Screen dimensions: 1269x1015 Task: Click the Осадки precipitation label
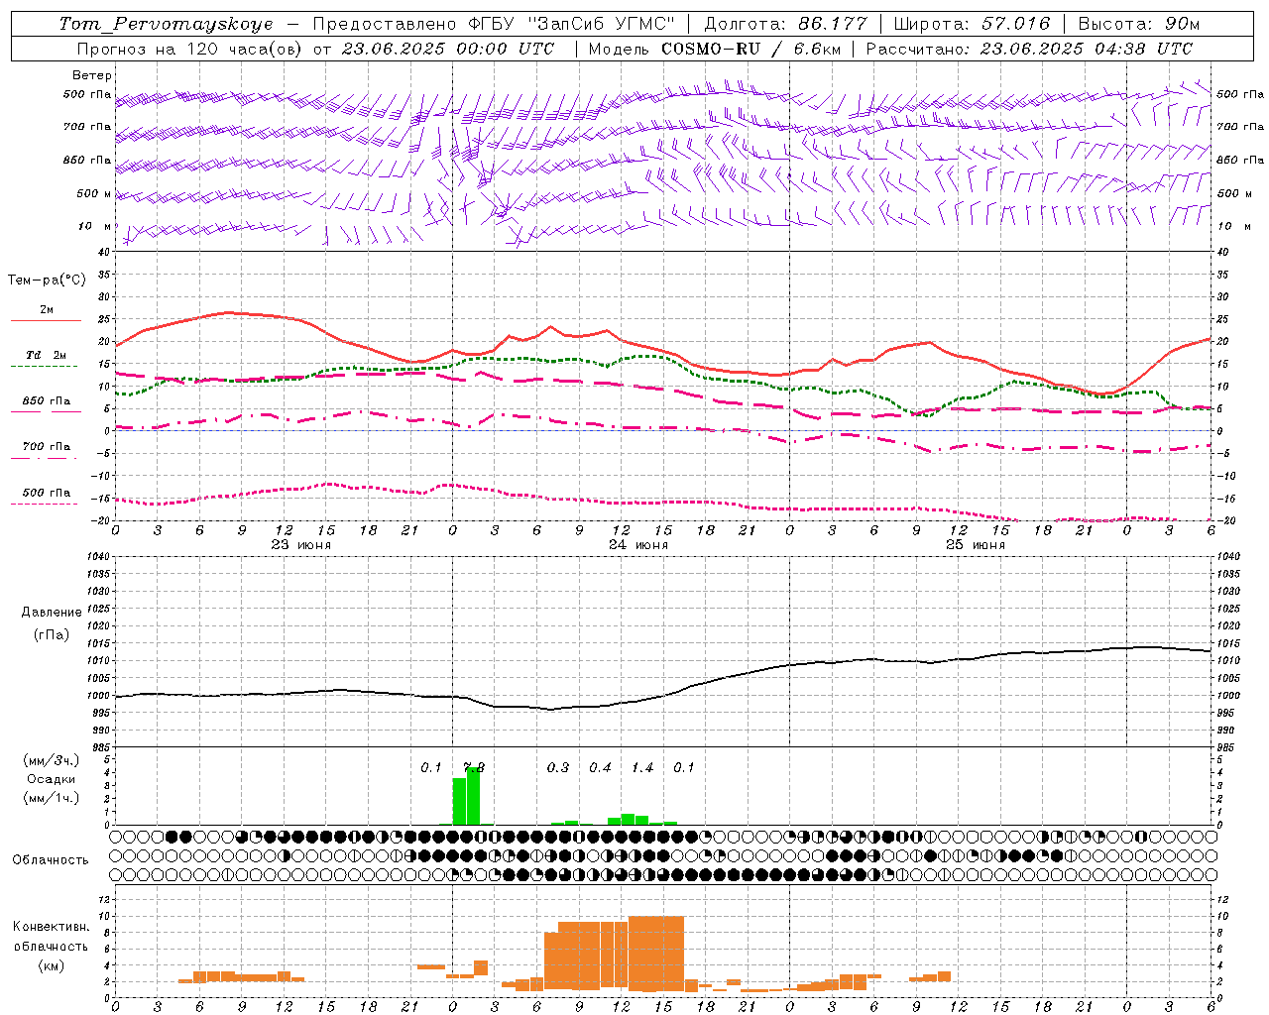tap(51, 779)
